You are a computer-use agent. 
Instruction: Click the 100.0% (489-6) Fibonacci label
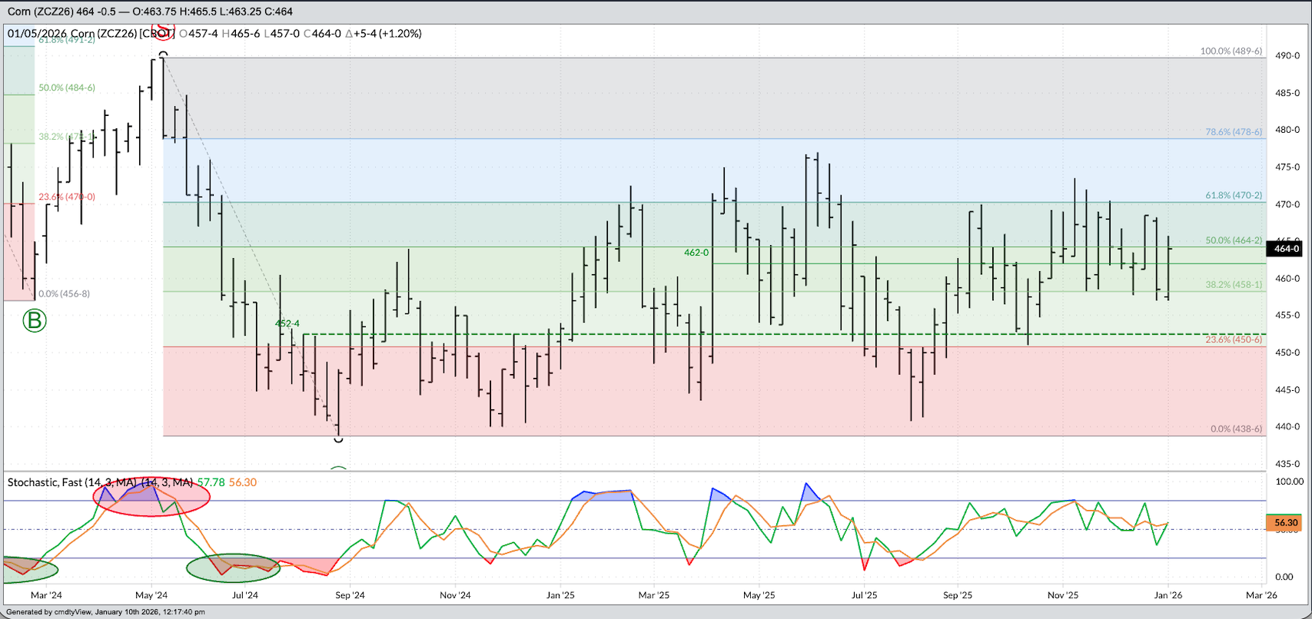point(1231,51)
